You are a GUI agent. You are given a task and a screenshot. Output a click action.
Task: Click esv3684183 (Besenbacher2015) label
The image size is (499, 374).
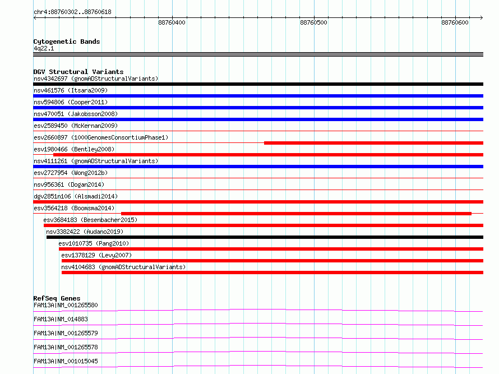(x=90, y=220)
